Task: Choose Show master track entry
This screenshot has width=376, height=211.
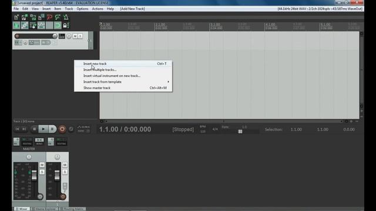Action: click(123, 88)
